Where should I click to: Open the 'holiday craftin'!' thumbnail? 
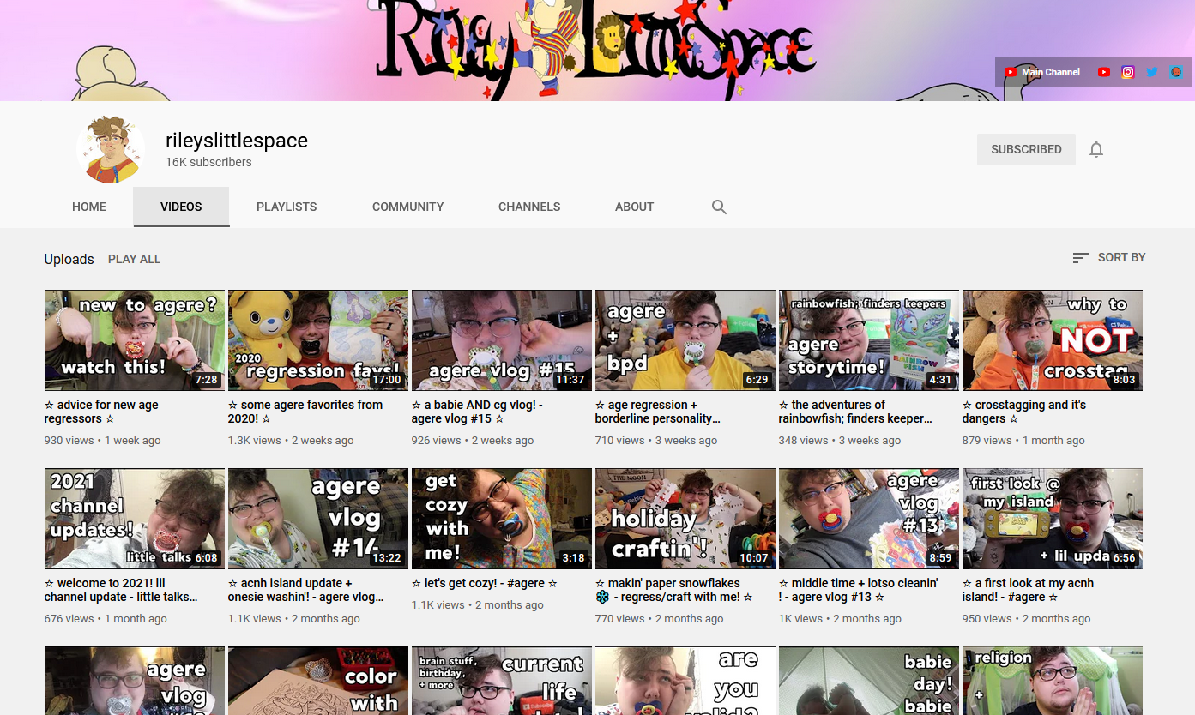(x=685, y=519)
